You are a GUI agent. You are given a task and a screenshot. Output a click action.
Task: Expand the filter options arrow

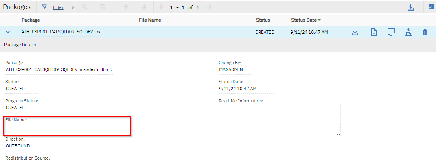pos(73,7)
